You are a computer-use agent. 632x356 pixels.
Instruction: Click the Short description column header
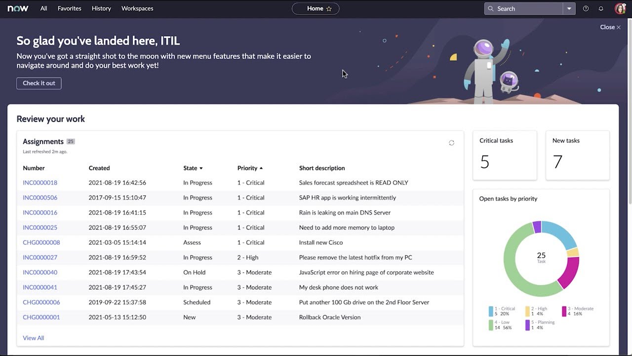tap(322, 168)
